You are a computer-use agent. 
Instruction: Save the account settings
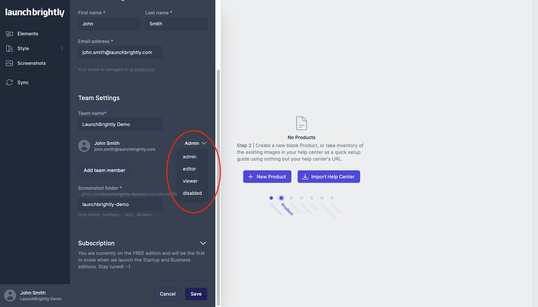coord(196,294)
